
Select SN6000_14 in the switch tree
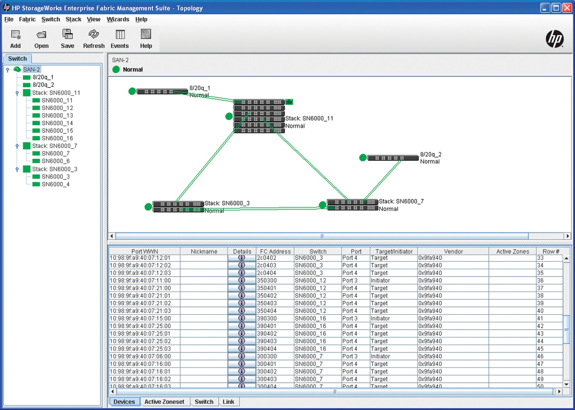pos(57,123)
